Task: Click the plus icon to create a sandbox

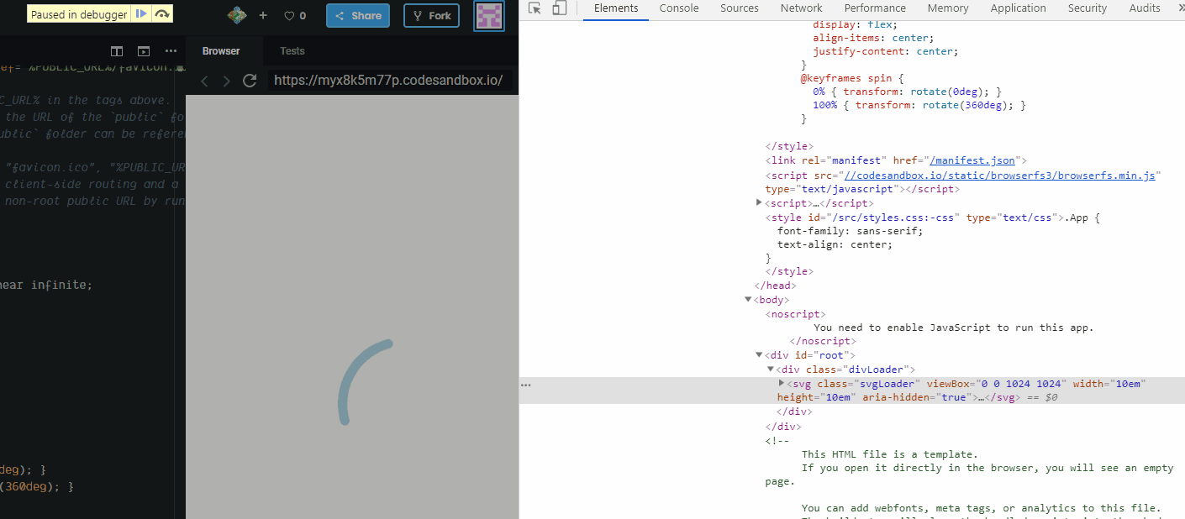Action: pos(265,14)
